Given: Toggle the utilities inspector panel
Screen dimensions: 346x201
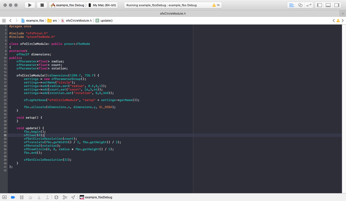Looking at the screenshot, I should (337, 5).
